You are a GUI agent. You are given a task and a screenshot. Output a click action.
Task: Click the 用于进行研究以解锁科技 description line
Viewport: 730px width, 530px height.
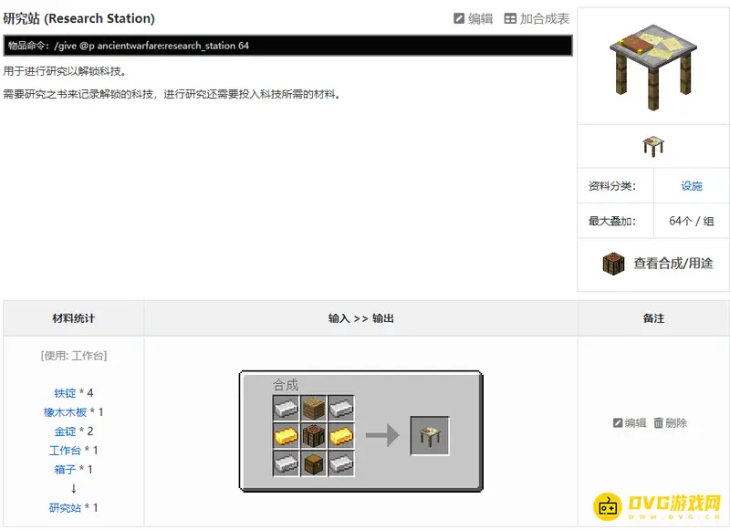click(x=65, y=71)
